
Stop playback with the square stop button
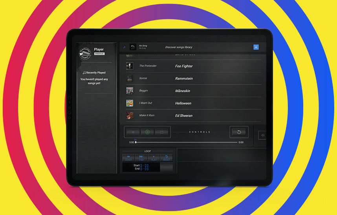[161, 132]
